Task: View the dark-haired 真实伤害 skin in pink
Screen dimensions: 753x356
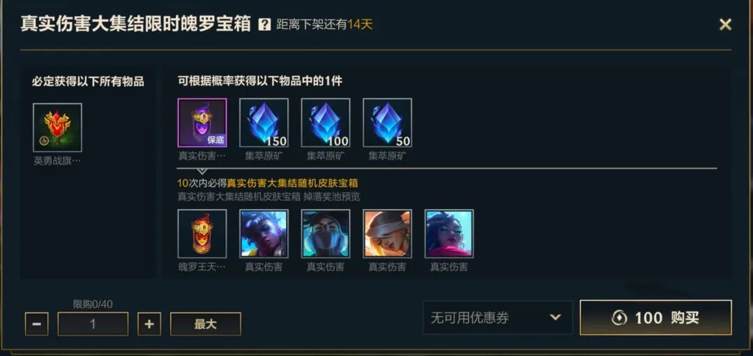Action: (x=449, y=233)
